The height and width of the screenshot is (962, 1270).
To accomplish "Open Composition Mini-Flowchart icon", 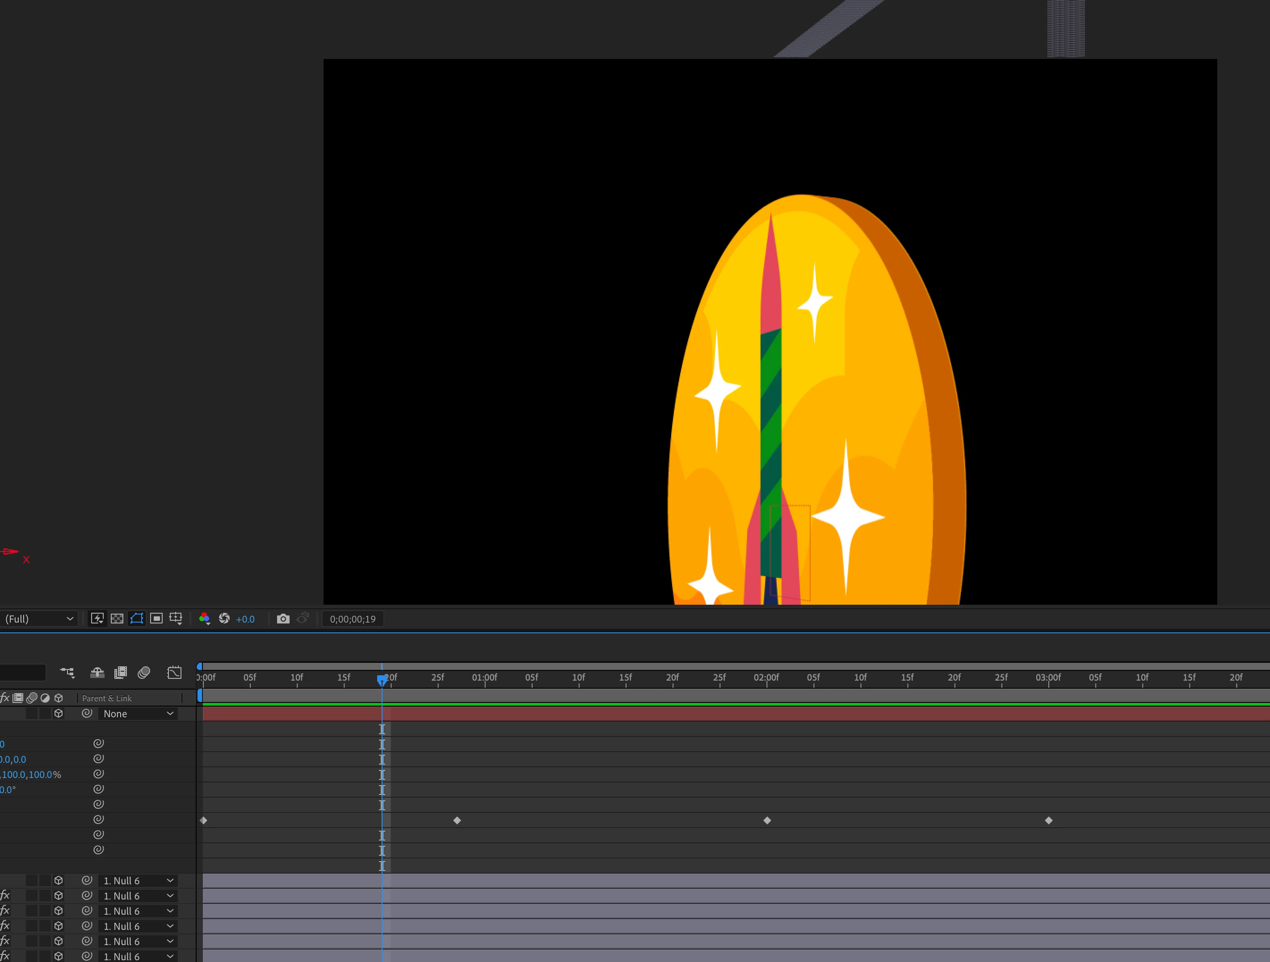I will tap(68, 672).
